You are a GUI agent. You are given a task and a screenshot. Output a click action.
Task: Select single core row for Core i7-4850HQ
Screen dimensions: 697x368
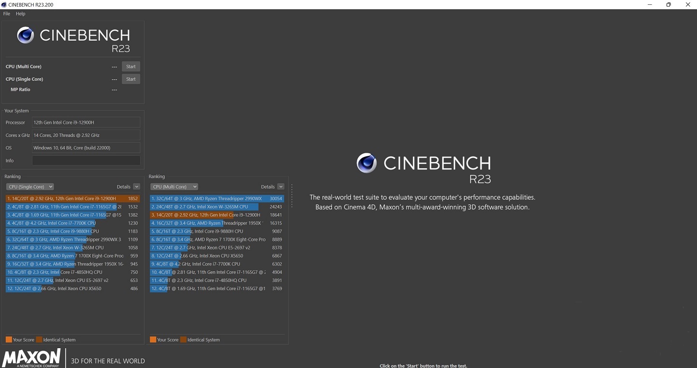pos(73,273)
